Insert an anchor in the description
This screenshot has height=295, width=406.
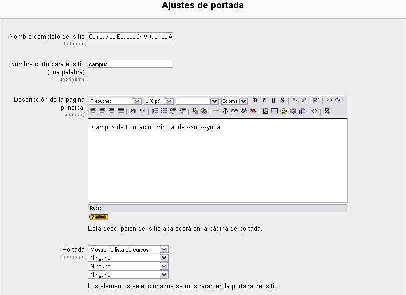click(x=225, y=111)
